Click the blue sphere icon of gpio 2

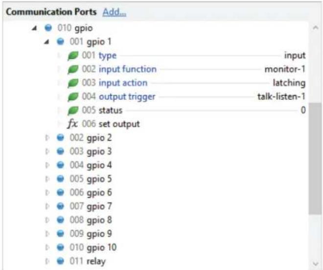click(60, 137)
